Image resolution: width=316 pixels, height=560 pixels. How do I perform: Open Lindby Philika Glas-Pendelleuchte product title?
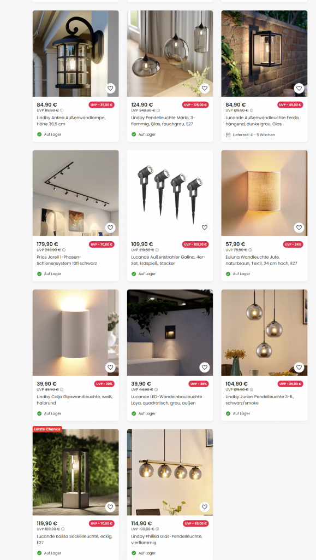[166, 539]
